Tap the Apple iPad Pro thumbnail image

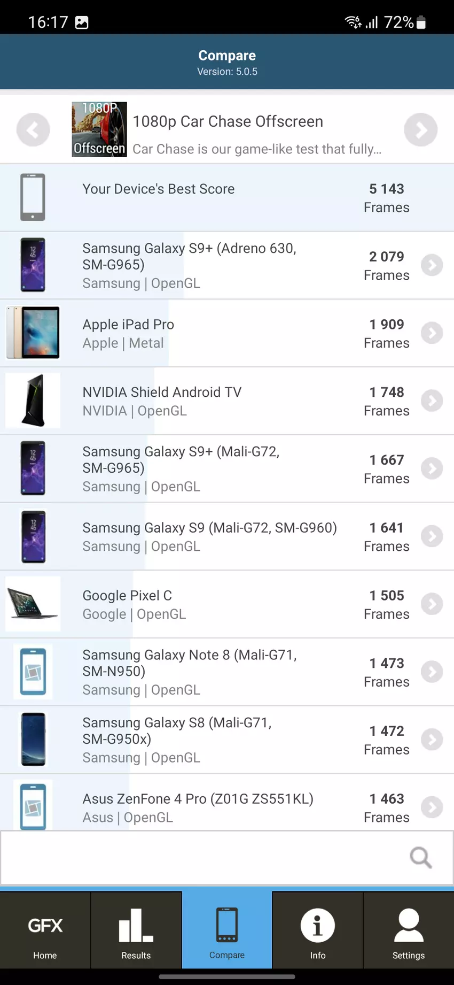[x=33, y=333]
